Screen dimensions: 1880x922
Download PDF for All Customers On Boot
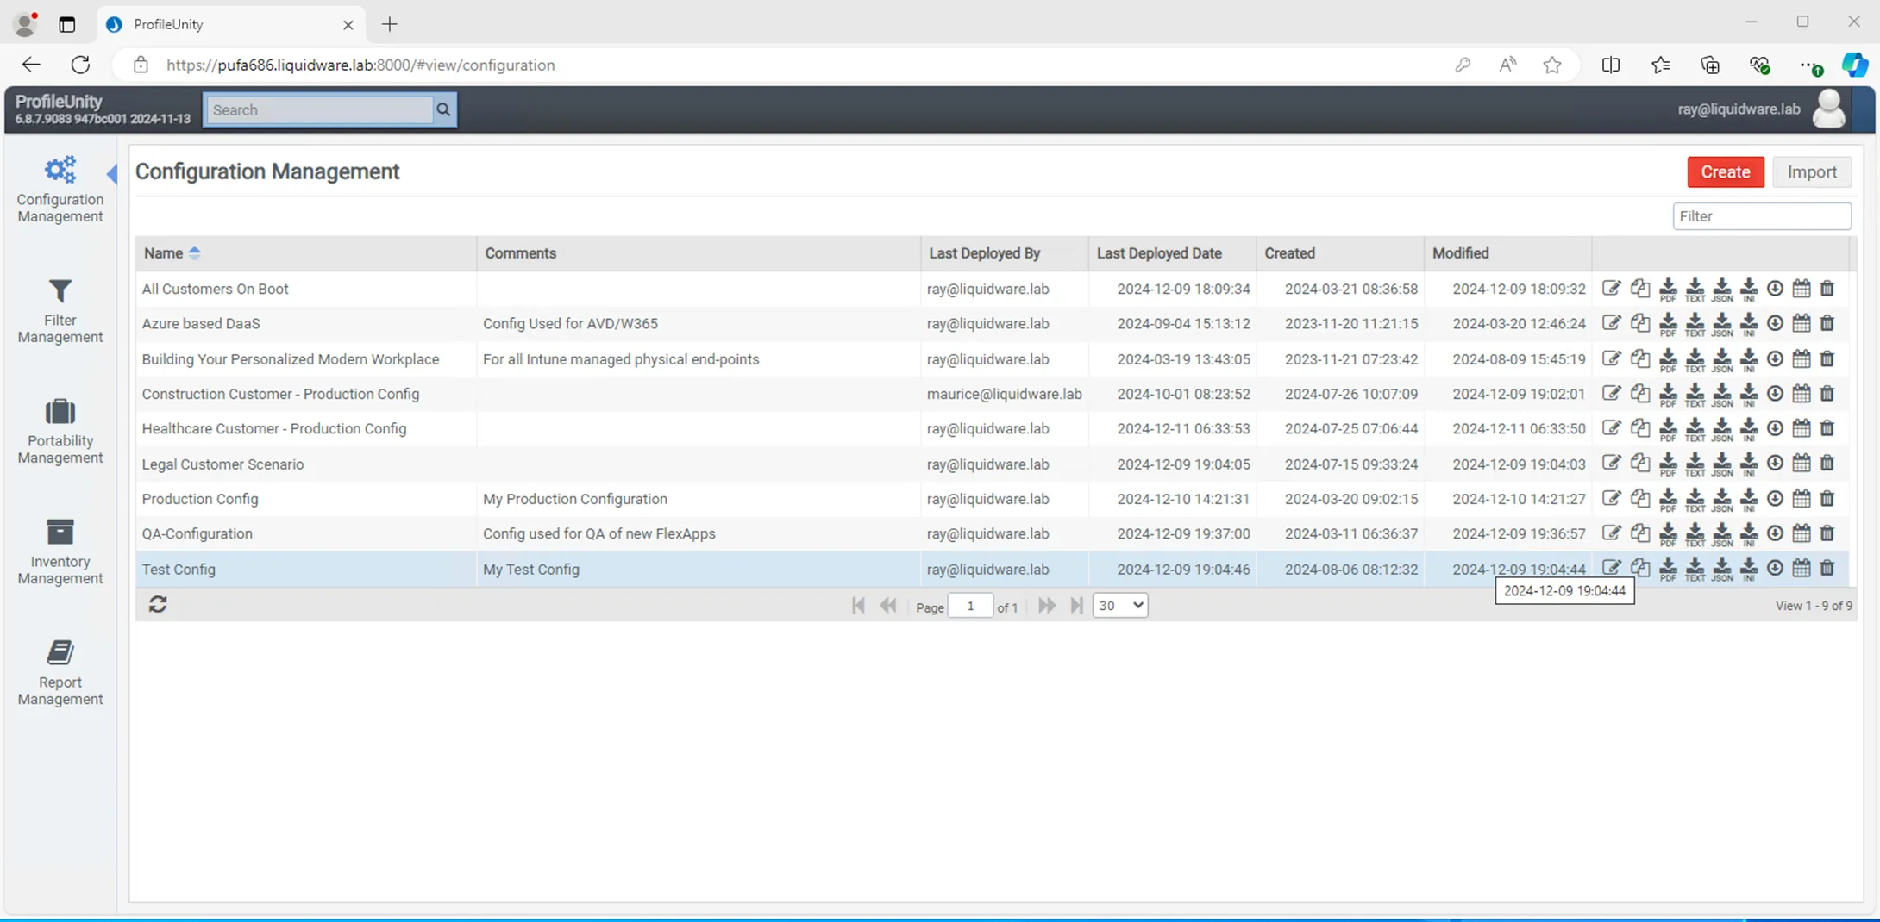pyautogui.click(x=1668, y=290)
